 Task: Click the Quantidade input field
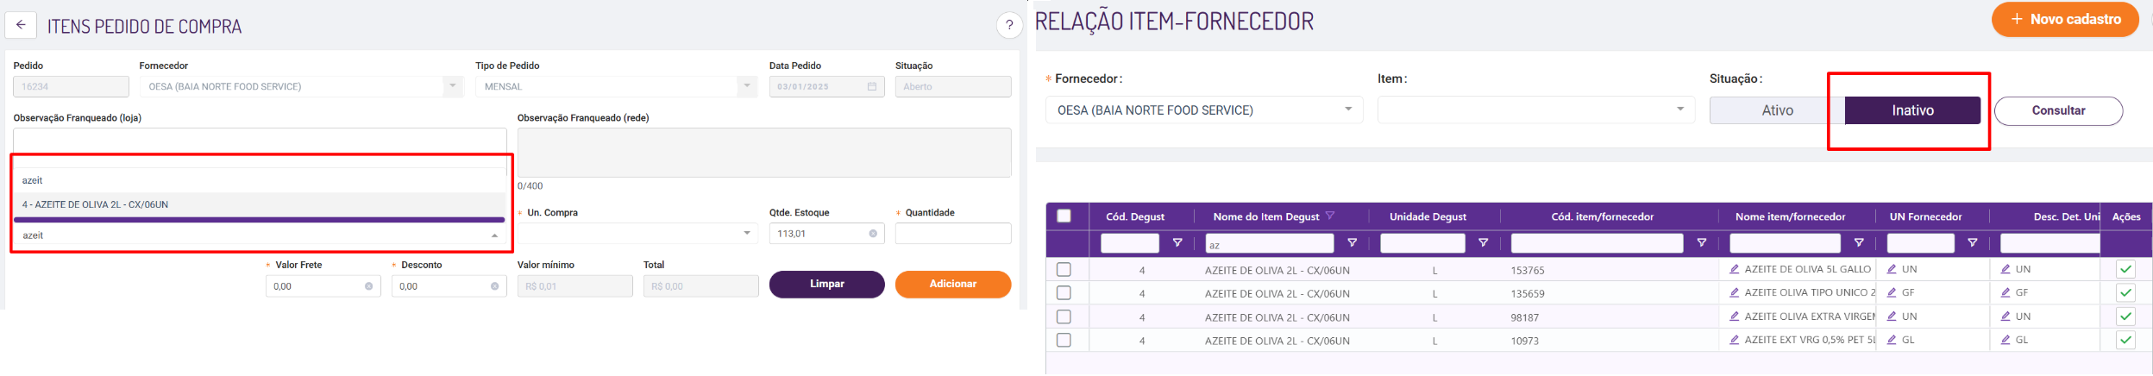click(952, 234)
